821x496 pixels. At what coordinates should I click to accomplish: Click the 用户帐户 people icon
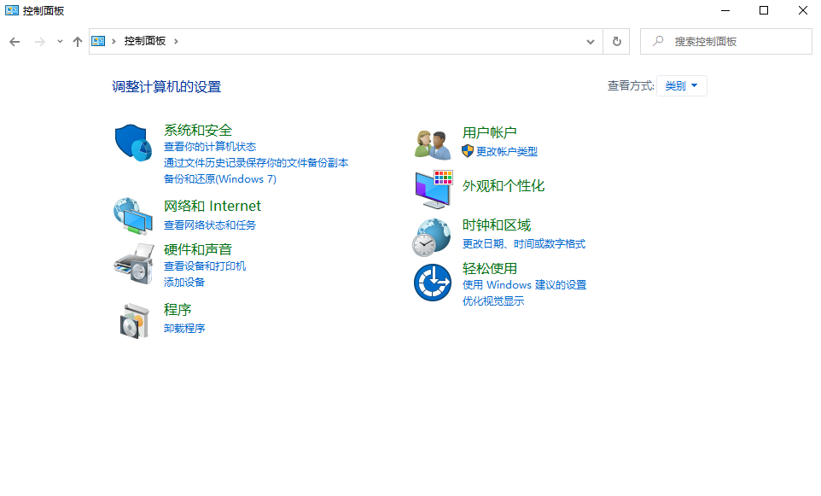(432, 143)
